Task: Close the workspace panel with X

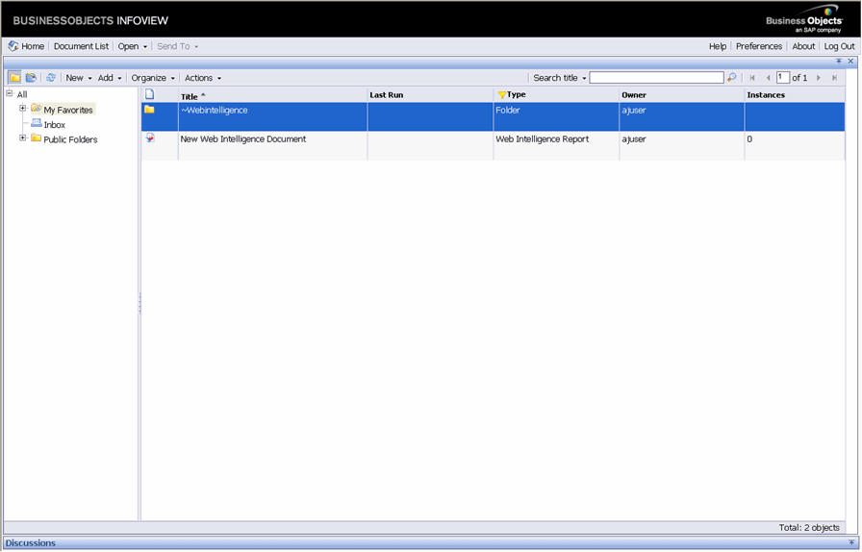Action: pos(850,61)
